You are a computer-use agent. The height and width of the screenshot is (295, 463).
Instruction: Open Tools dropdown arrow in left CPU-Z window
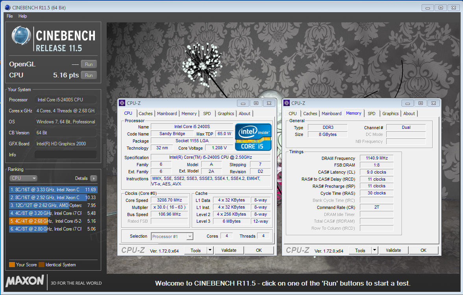(210, 251)
